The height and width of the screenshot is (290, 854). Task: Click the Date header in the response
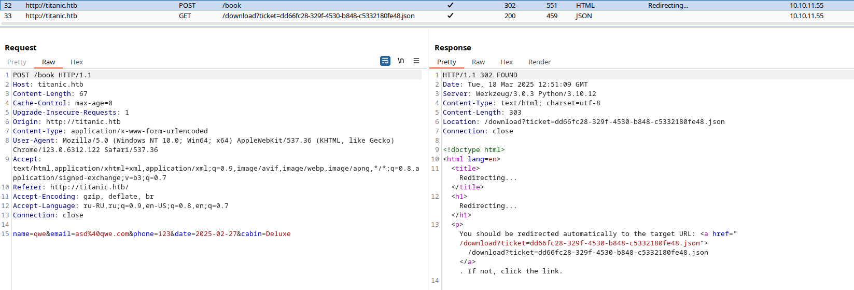tap(515, 84)
